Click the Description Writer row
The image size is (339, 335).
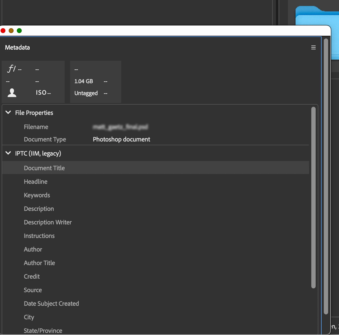coord(156,222)
